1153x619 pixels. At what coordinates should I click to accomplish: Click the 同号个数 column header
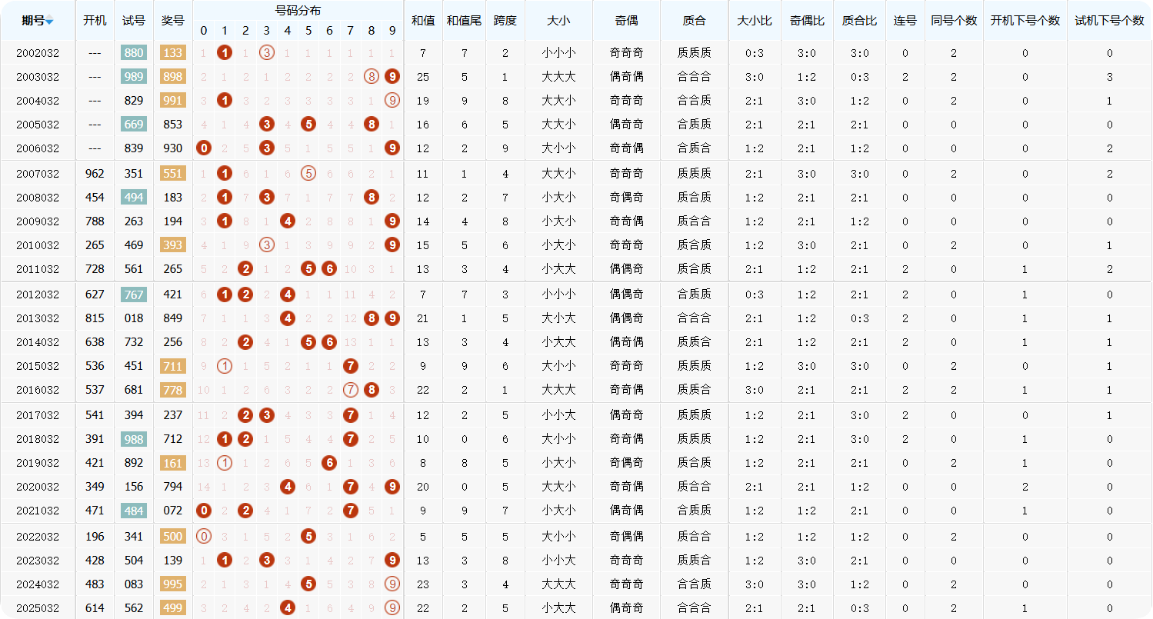click(x=954, y=21)
